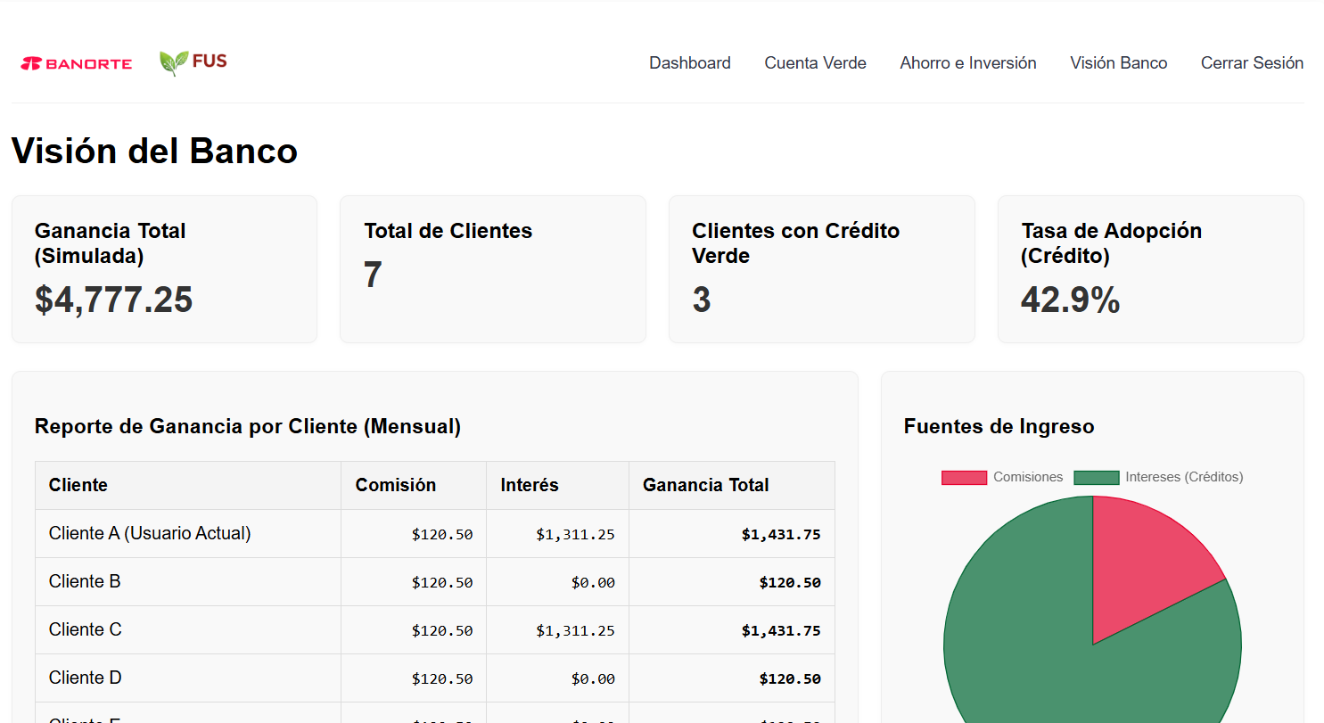Viewport: 1324px width, 723px height.
Task: Select the Cliente D row name
Action: [85, 678]
